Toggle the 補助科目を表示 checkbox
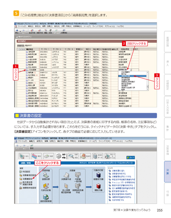The width and height of the screenshot is (171, 218). tap(17, 37)
